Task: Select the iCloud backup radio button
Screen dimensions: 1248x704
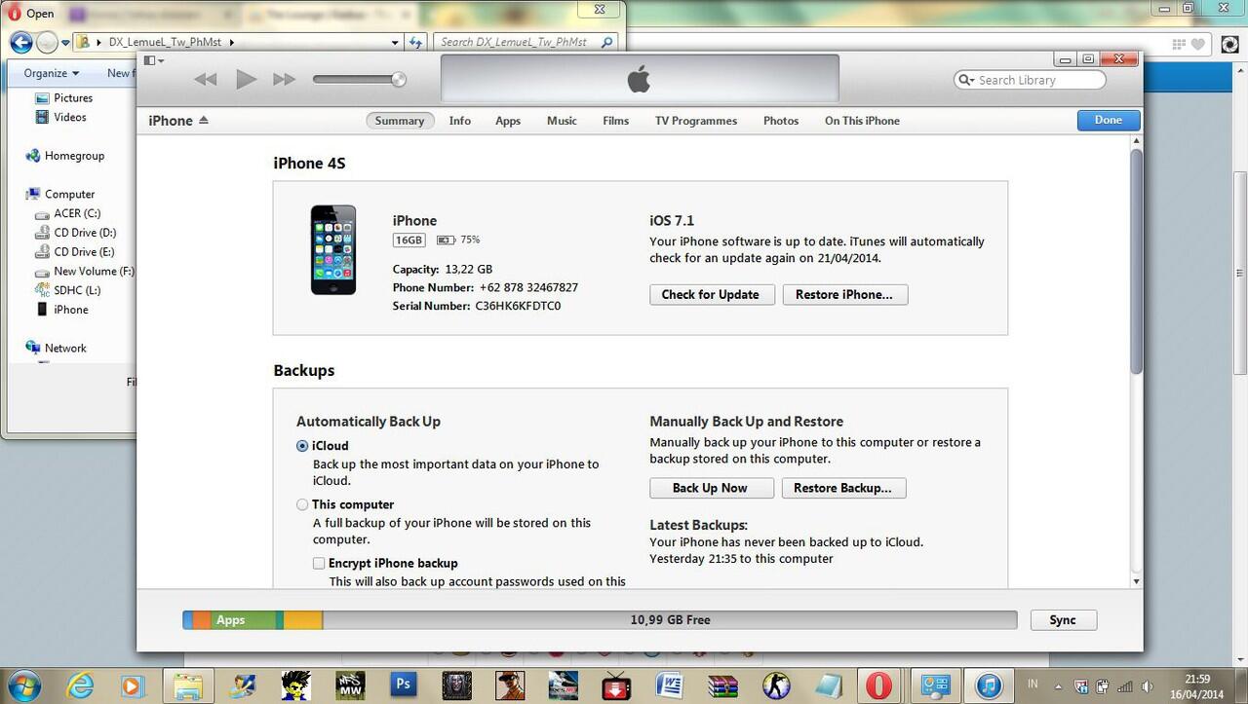Action: [302, 446]
